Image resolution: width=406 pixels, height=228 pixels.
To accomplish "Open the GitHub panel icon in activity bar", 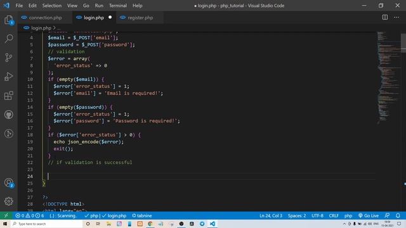I will tap(8, 115).
